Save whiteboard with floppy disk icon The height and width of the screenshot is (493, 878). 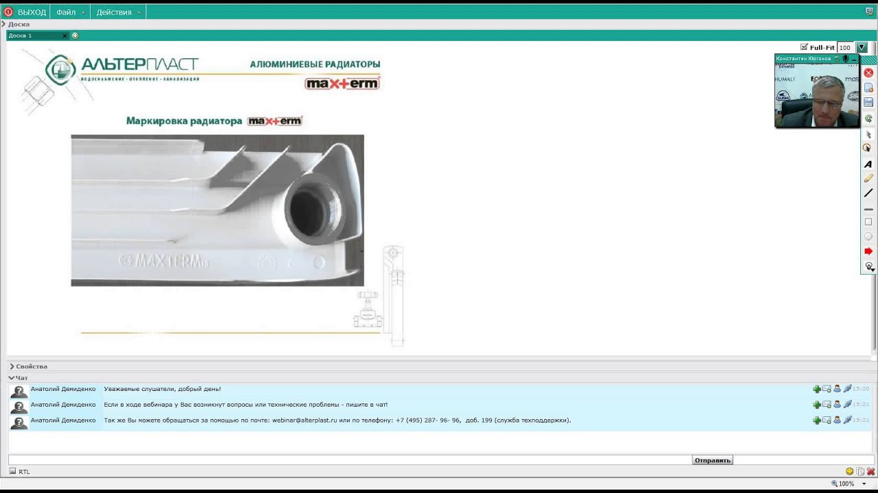(x=868, y=102)
